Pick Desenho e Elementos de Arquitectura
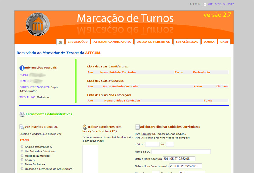The width and height of the screenshot is (254, 173). (22, 169)
